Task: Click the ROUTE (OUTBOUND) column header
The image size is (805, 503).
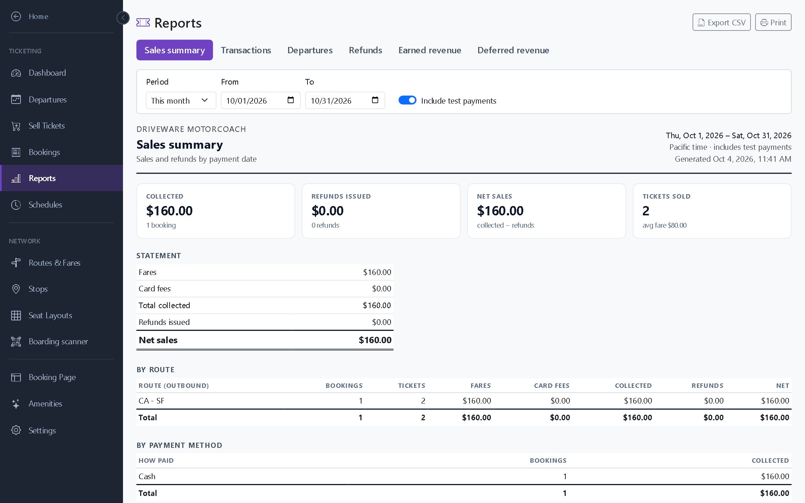Action: click(x=174, y=386)
